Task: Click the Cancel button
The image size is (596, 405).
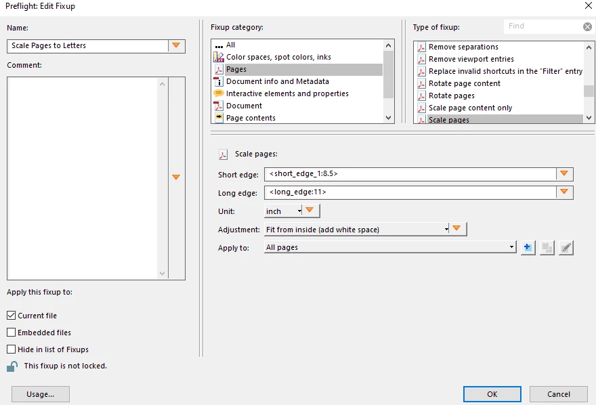Action: [558, 394]
